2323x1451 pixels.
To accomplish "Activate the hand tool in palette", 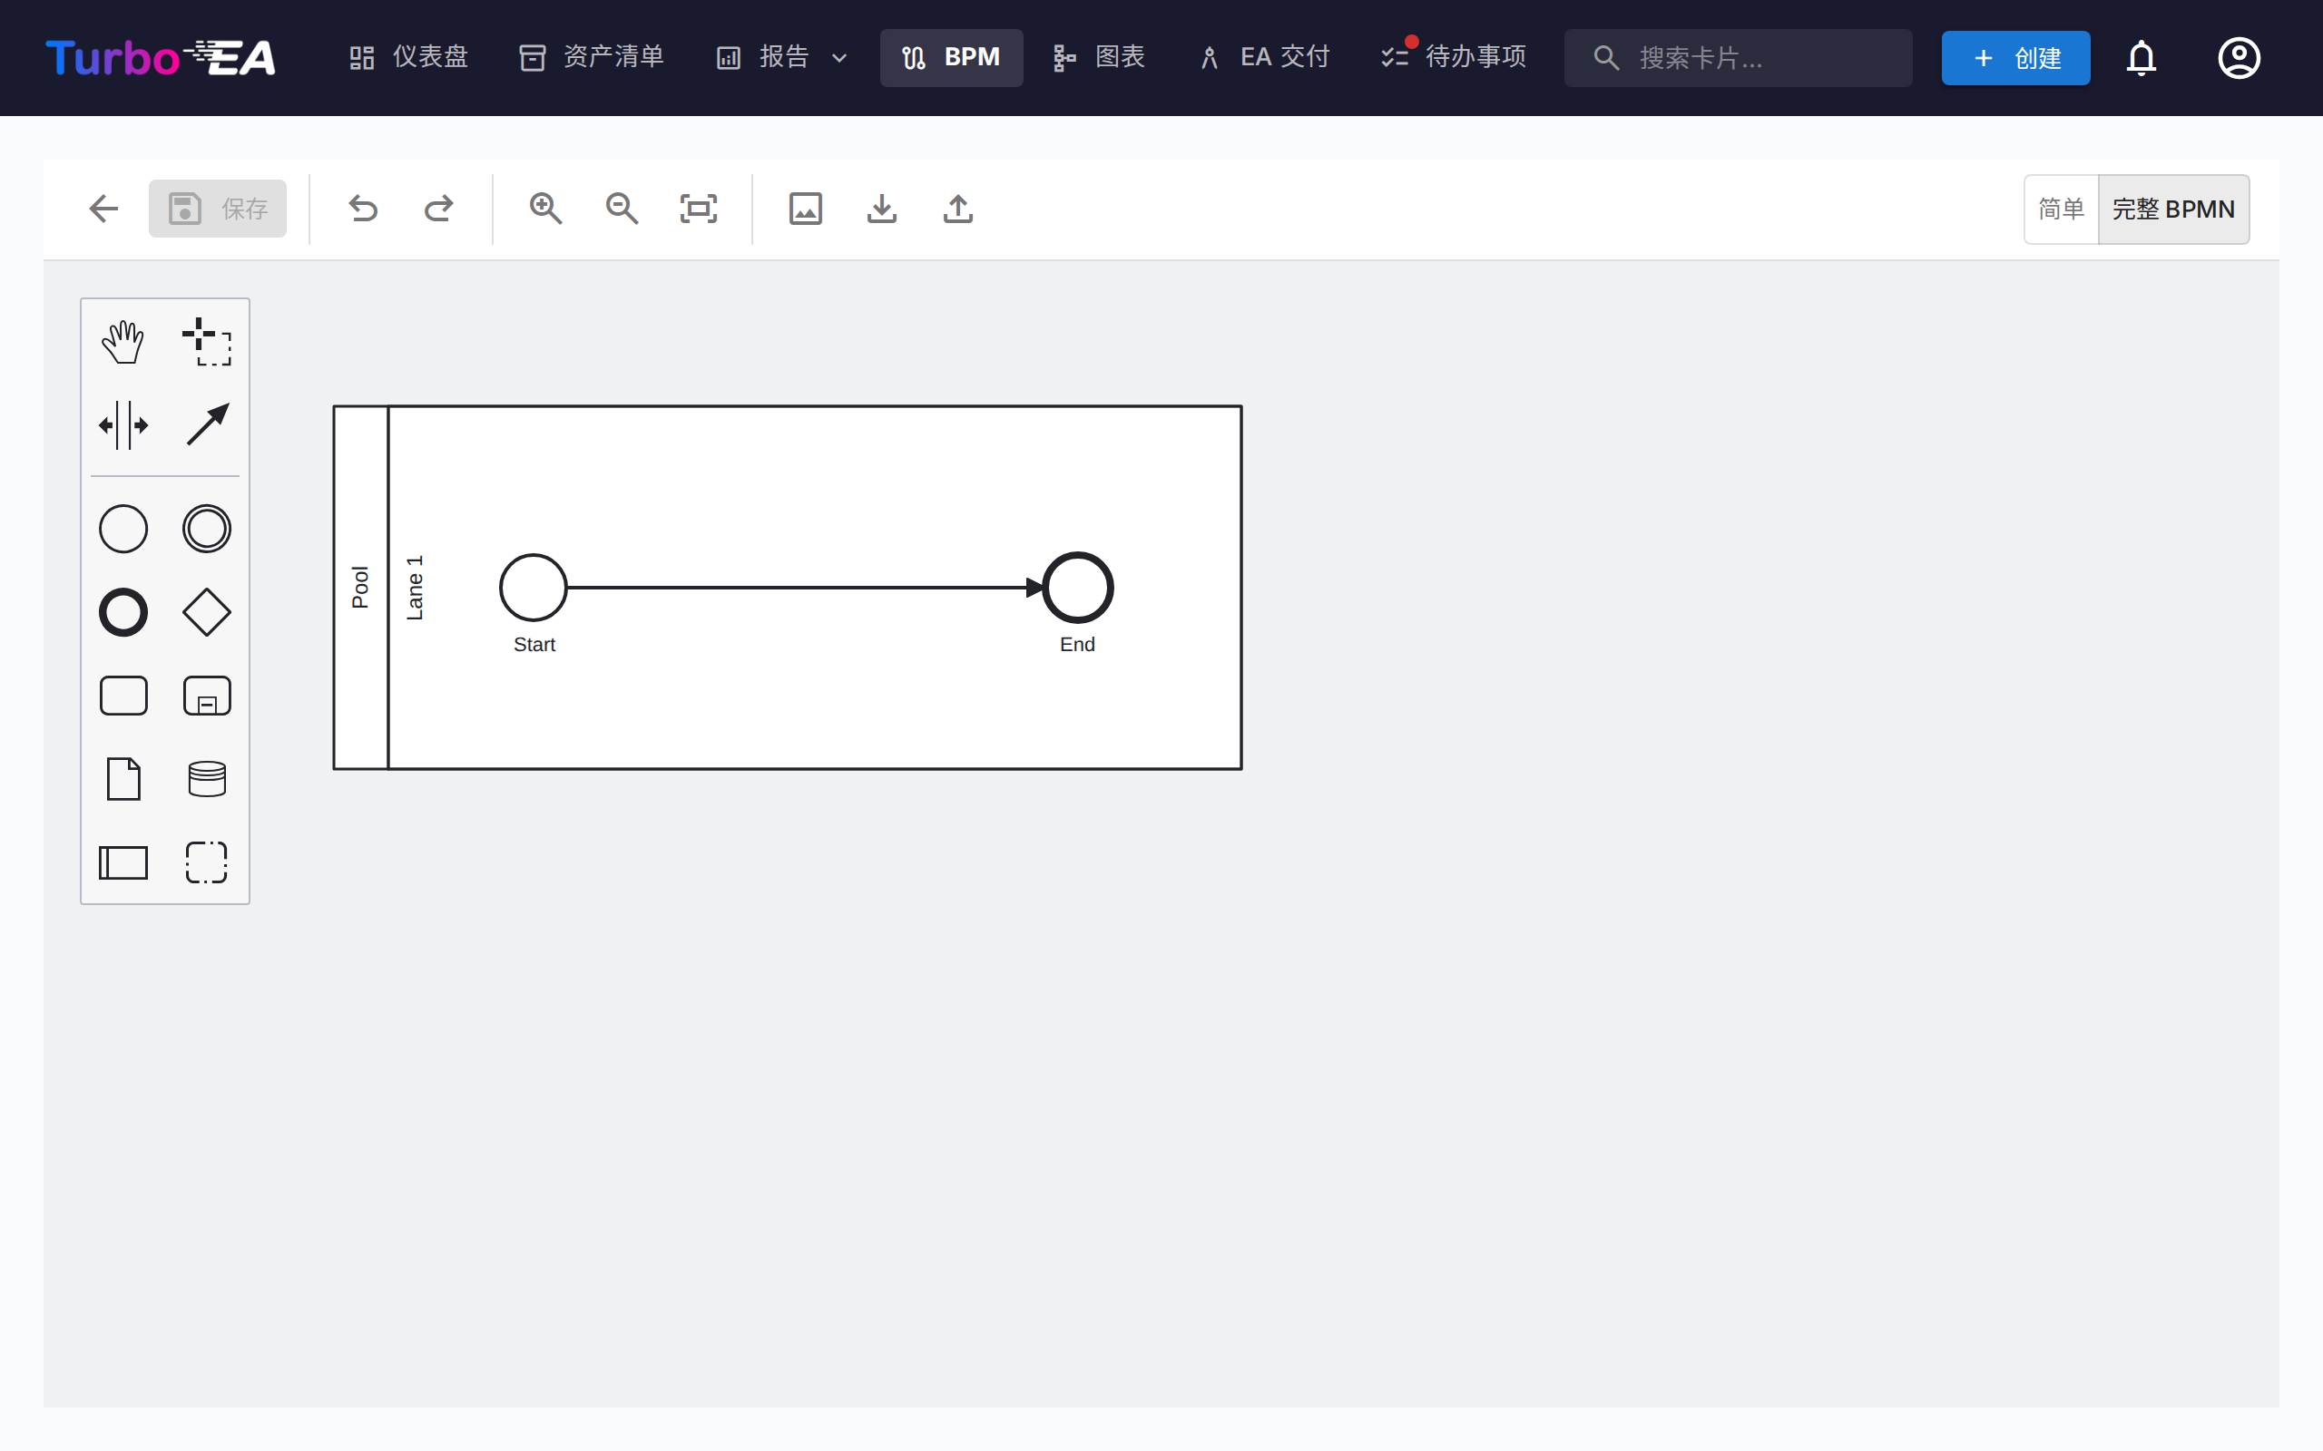I will (123, 342).
